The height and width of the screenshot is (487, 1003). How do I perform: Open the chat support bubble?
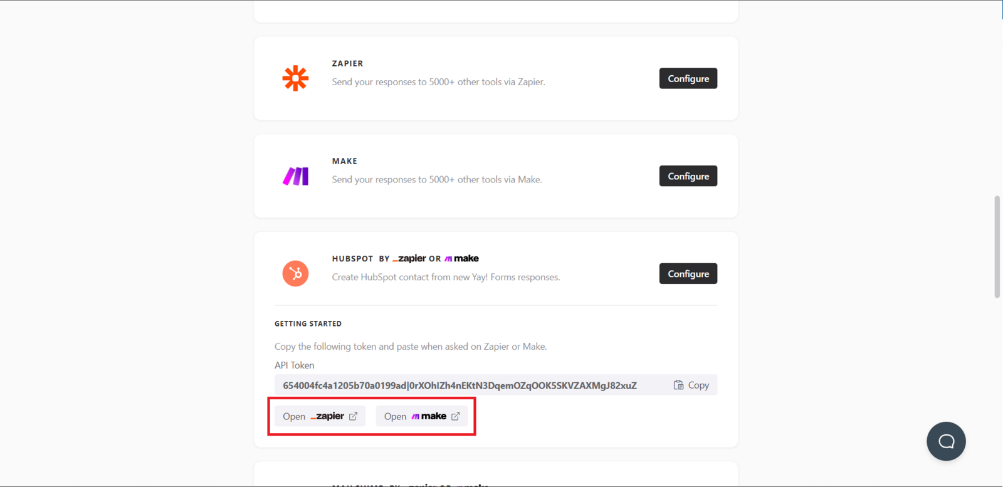point(946,441)
